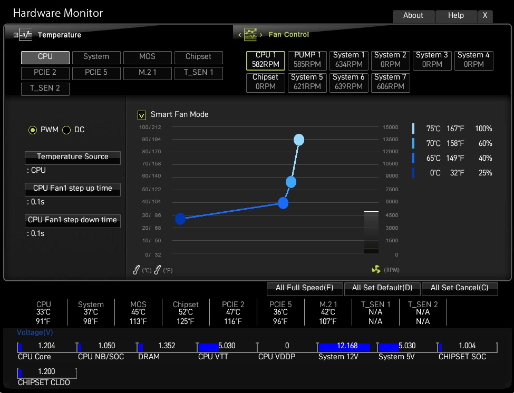
Task: Collapse the Temperature section box icon
Action: 16,35
